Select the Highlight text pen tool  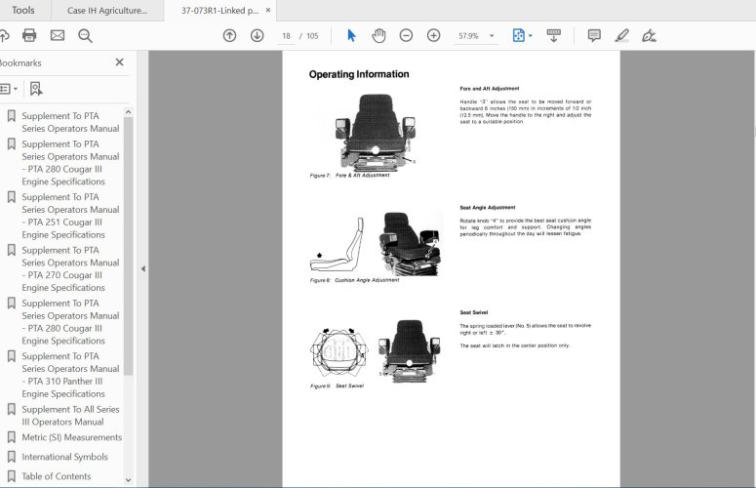pos(622,36)
